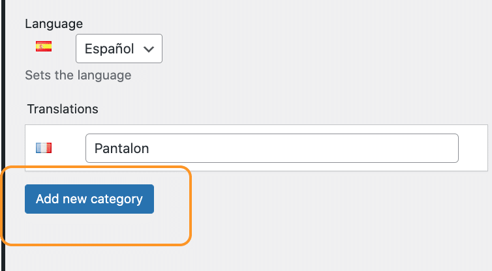Click empty space right of Pantalon input
492x271 pixels.
click(473, 148)
